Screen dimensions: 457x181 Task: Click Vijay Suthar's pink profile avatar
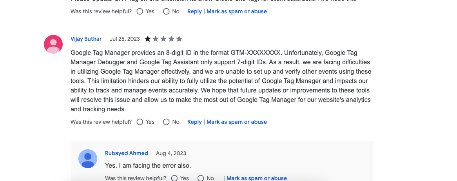(53, 44)
